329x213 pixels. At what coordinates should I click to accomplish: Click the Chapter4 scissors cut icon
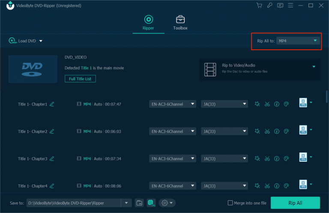pyautogui.click(x=267, y=186)
